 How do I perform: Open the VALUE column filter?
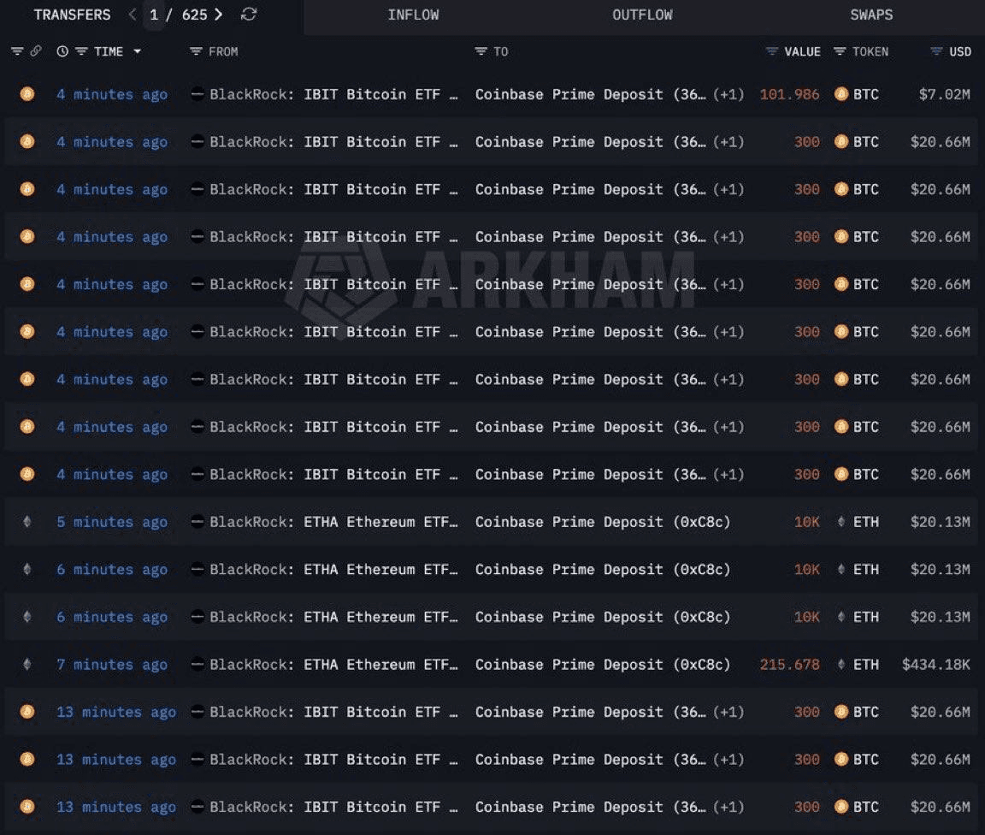coord(772,51)
